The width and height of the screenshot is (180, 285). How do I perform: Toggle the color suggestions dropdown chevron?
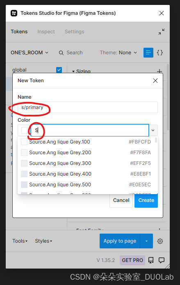click(x=153, y=130)
